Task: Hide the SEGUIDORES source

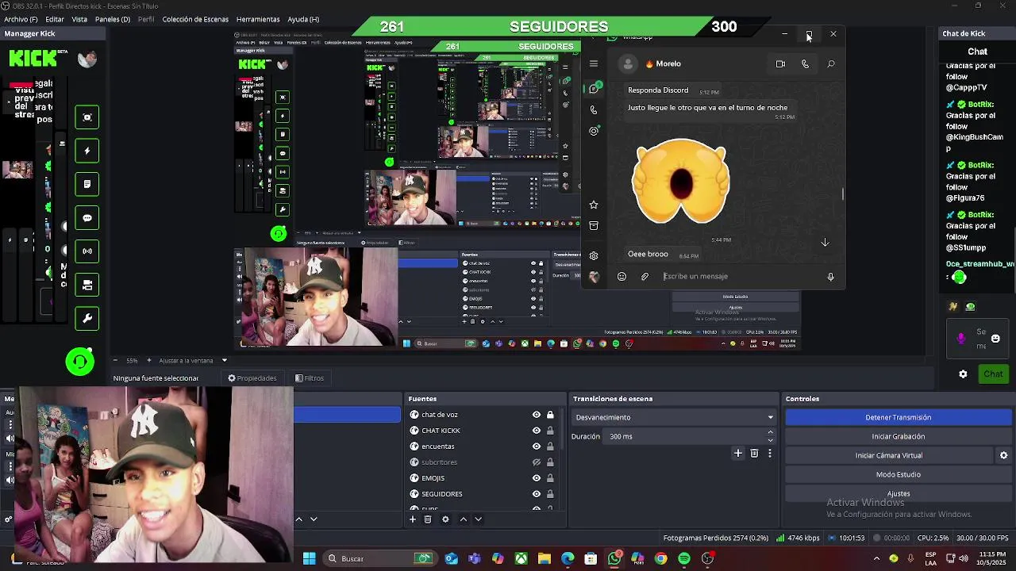Action: tap(537, 494)
